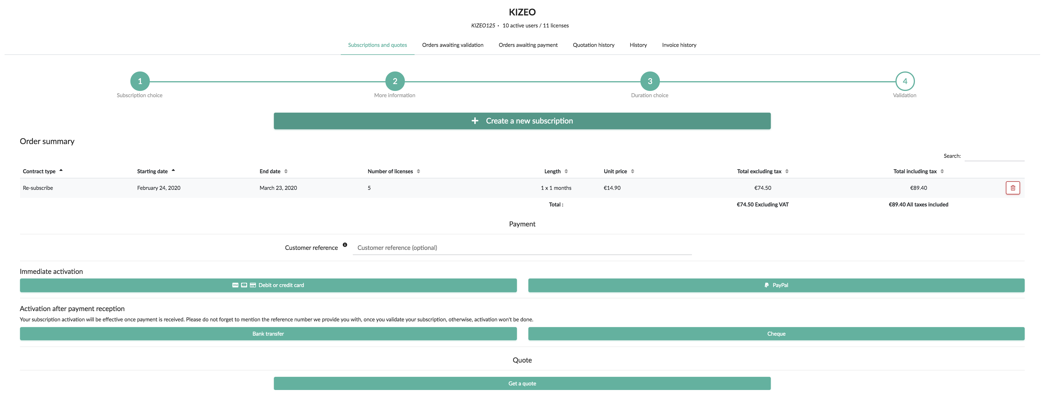
Task: Delete the Re-subscribe order row with trash icon
Action: click(x=1012, y=188)
